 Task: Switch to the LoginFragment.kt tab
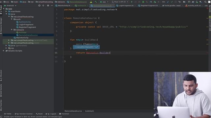pyautogui.click(x=126, y=6)
